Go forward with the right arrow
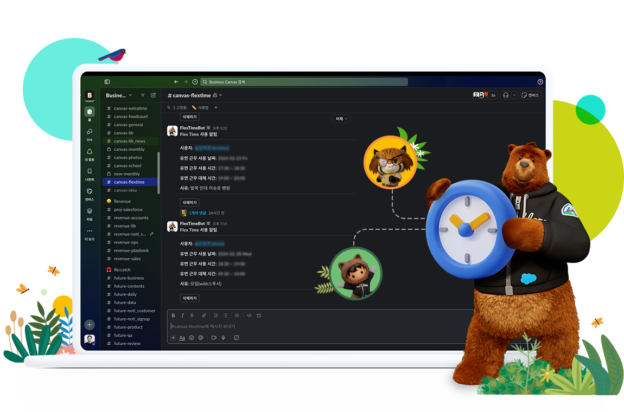Image resolution: width=624 pixels, height=412 pixels. 186,81
